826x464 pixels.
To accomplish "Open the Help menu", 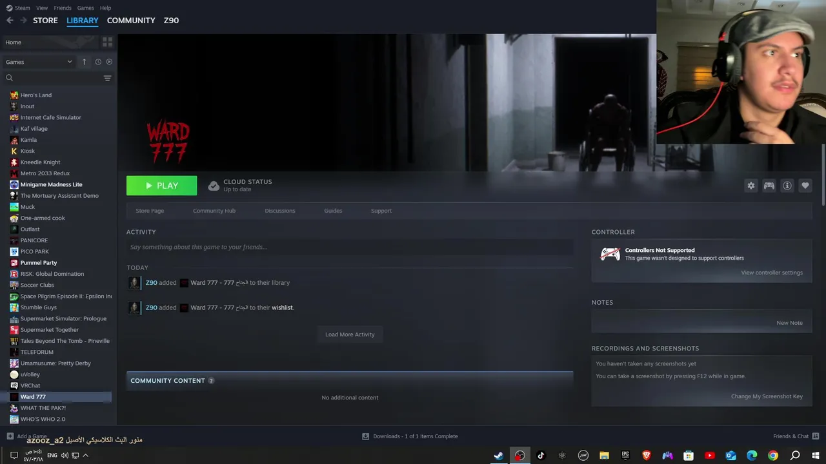I will point(106,8).
